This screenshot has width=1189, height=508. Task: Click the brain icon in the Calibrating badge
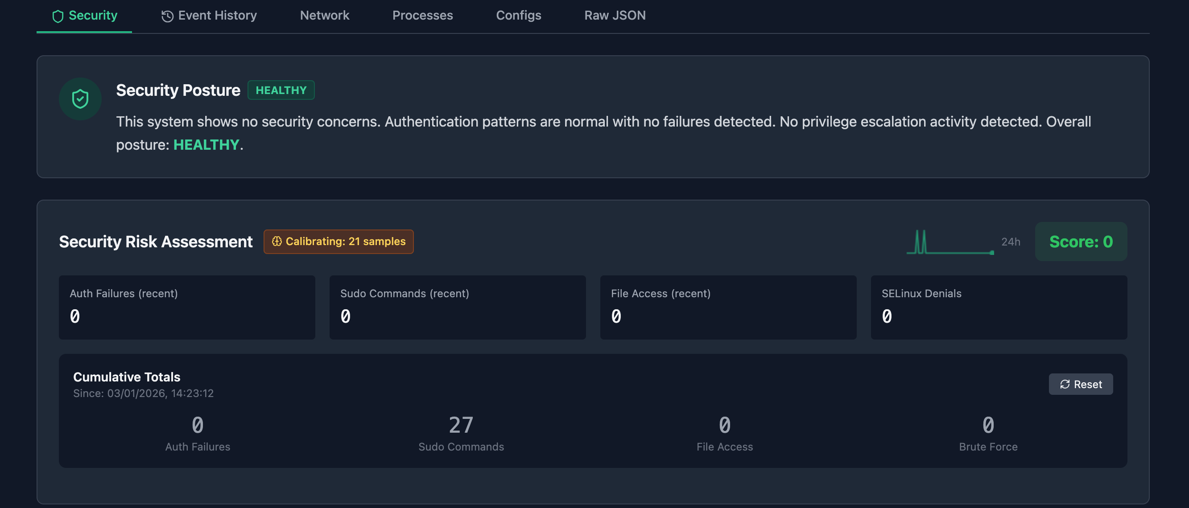coord(277,242)
